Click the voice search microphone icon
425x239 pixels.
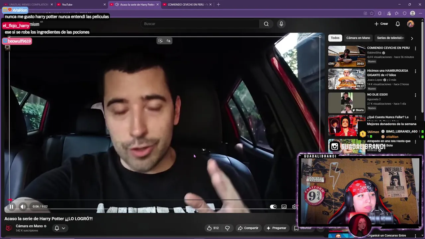281,24
